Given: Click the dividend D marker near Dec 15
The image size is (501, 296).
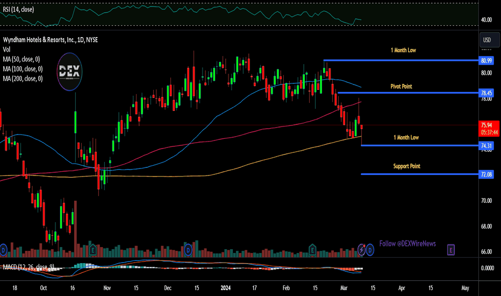Looking at the screenshot, I should 188,250.
